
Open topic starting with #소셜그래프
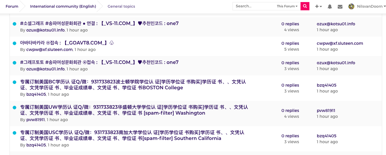[x=99, y=23]
